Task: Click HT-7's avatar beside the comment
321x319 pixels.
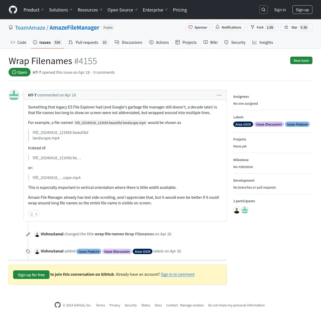Action: (14, 95)
